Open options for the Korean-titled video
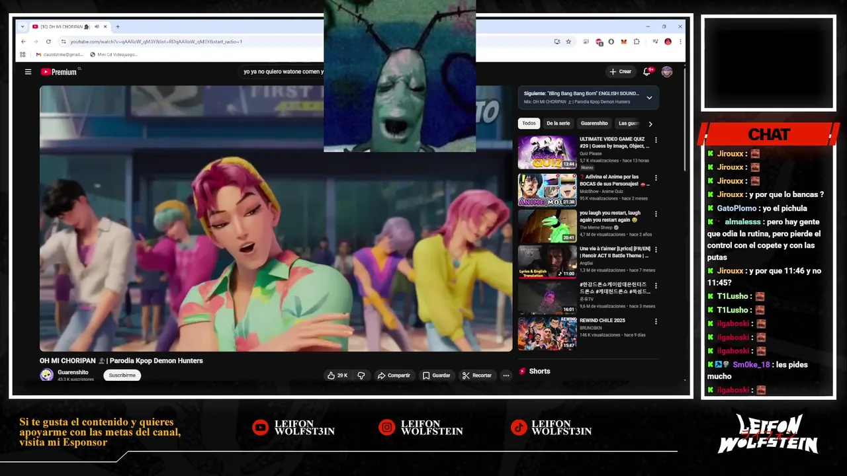 656,286
